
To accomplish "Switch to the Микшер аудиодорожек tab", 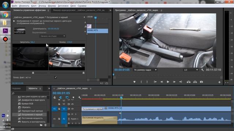I will 79,11.
